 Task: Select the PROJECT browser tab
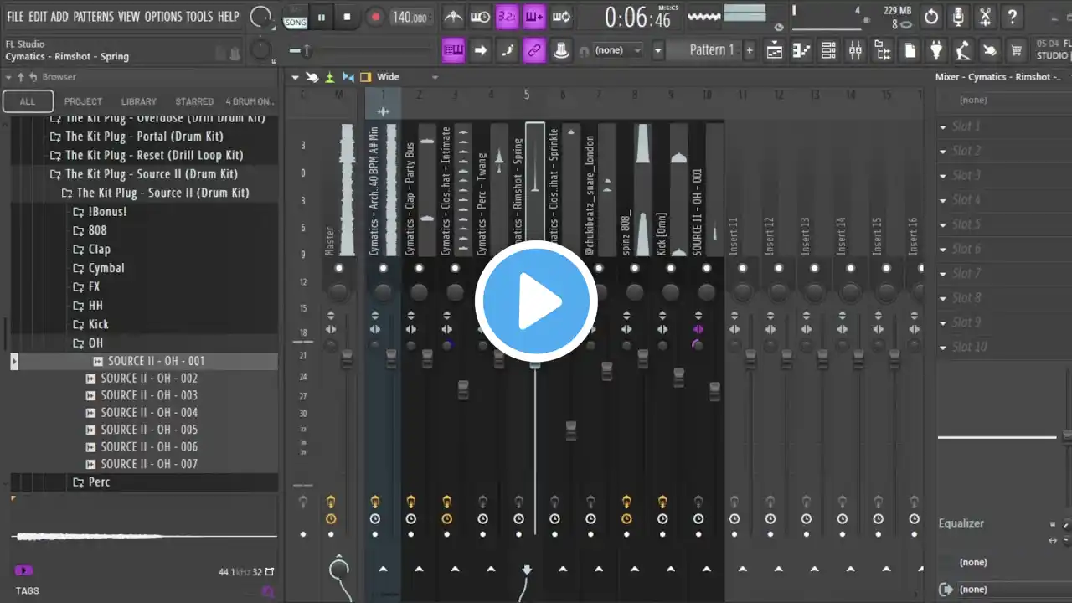(83, 101)
